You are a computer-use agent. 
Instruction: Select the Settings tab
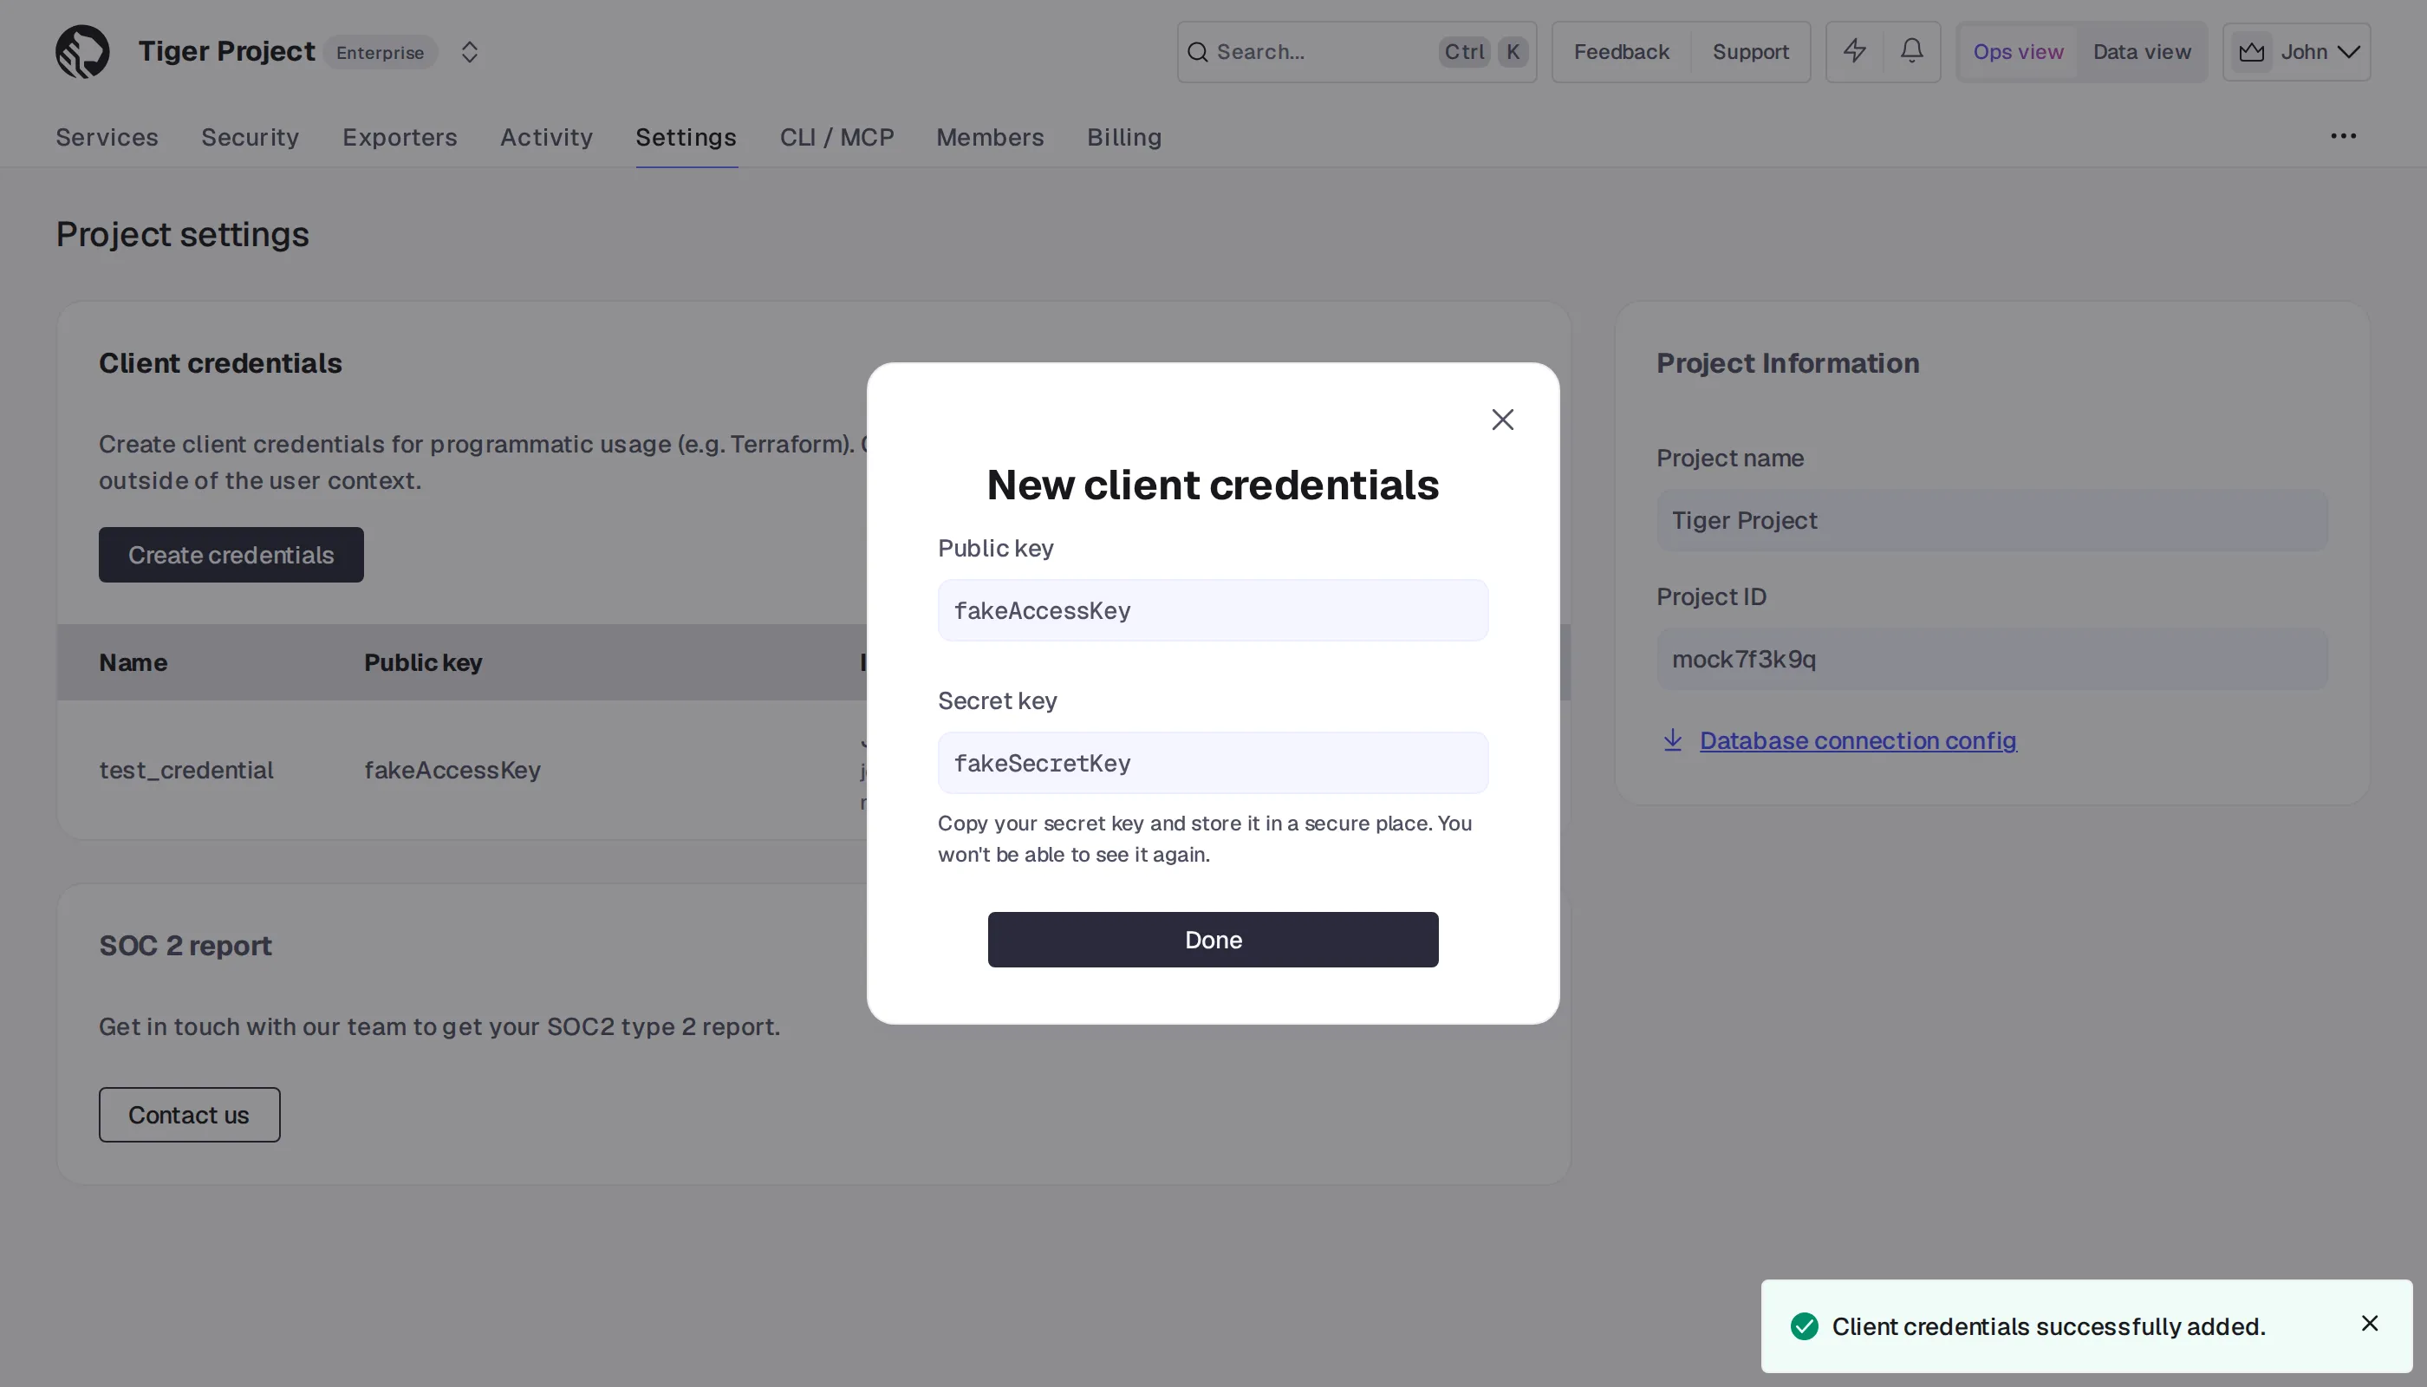pyautogui.click(x=686, y=137)
